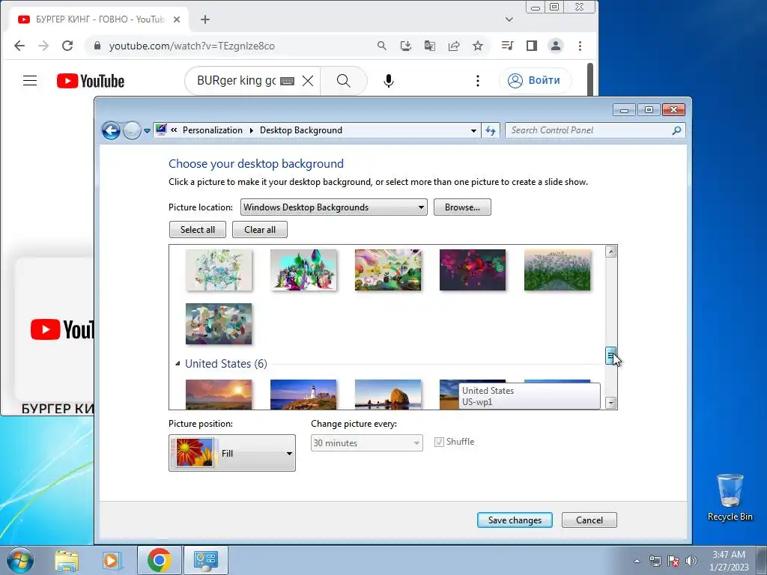Open Chrome tab search chevron
Image resolution: width=767 pixels, height=575 pixels.
click(x=509, y=19)
